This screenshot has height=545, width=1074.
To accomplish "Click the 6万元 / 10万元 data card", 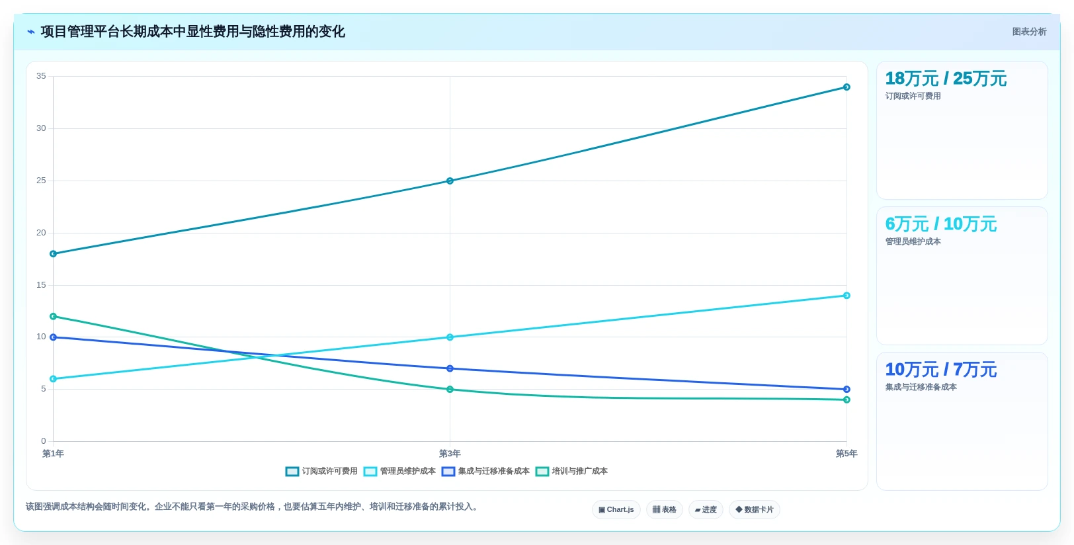I will coord(962,276).
